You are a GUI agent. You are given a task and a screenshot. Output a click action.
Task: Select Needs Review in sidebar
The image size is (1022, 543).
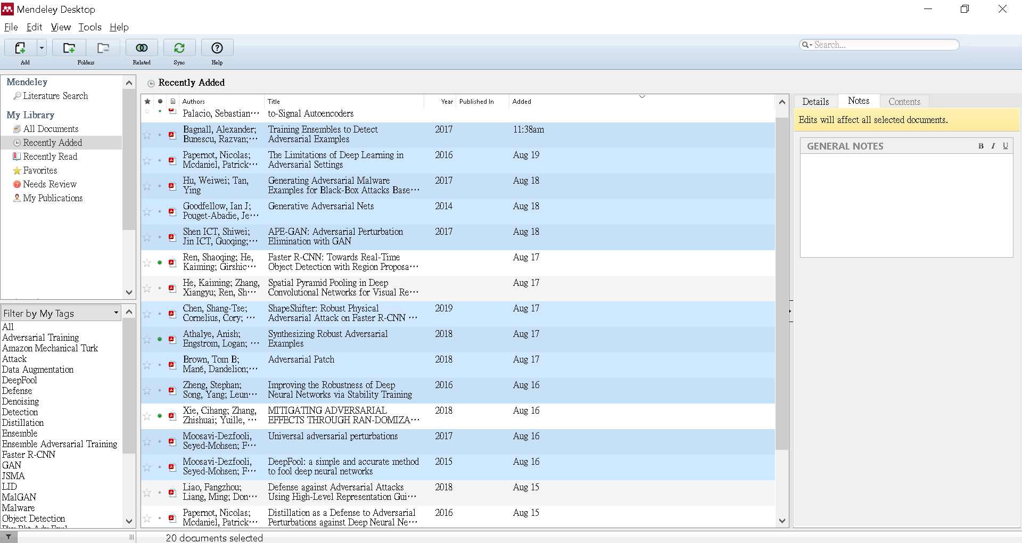click(50, 184)
